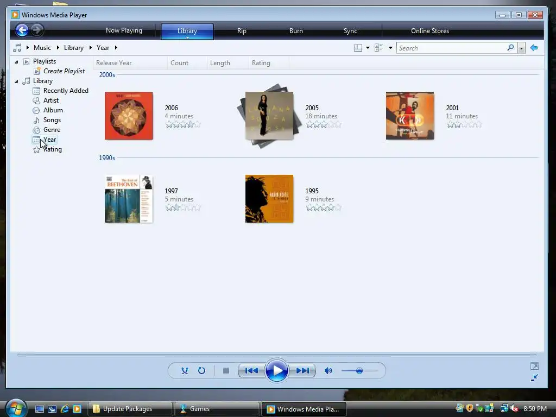Image resolution: width=556 pixels, height=417 pixels.
Task: Click the star rating for 1995
Action: (x=324, y=207)
